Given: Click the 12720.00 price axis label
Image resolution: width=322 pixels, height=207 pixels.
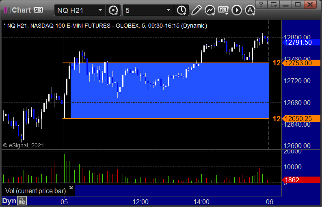Looking at the screenshot, I should point(297,81).
